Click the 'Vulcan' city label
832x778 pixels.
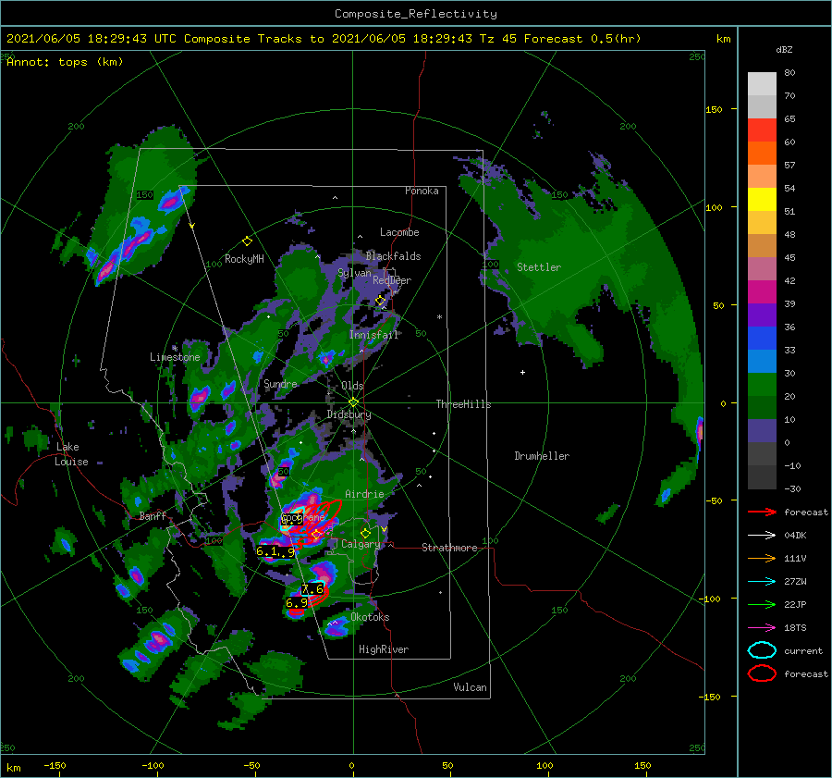pyautogui.click(x=471, y=687)
